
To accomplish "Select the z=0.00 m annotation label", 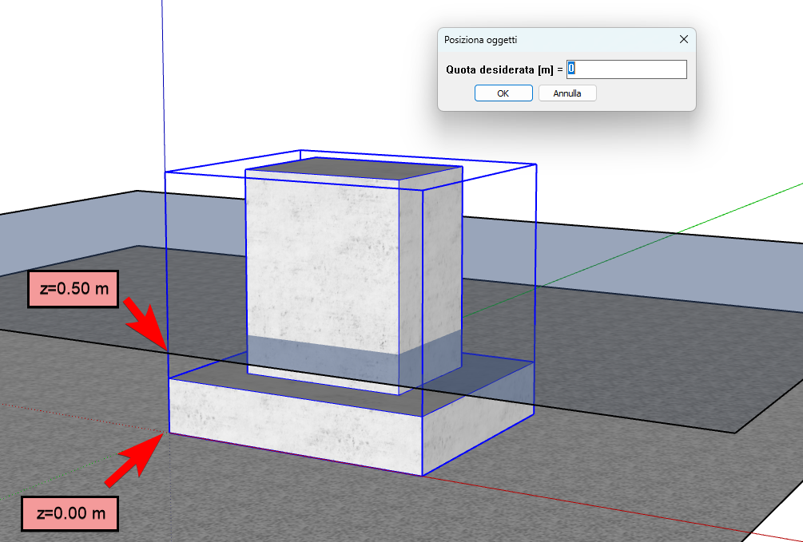I will pyautogui.click(x=71, y=513).
